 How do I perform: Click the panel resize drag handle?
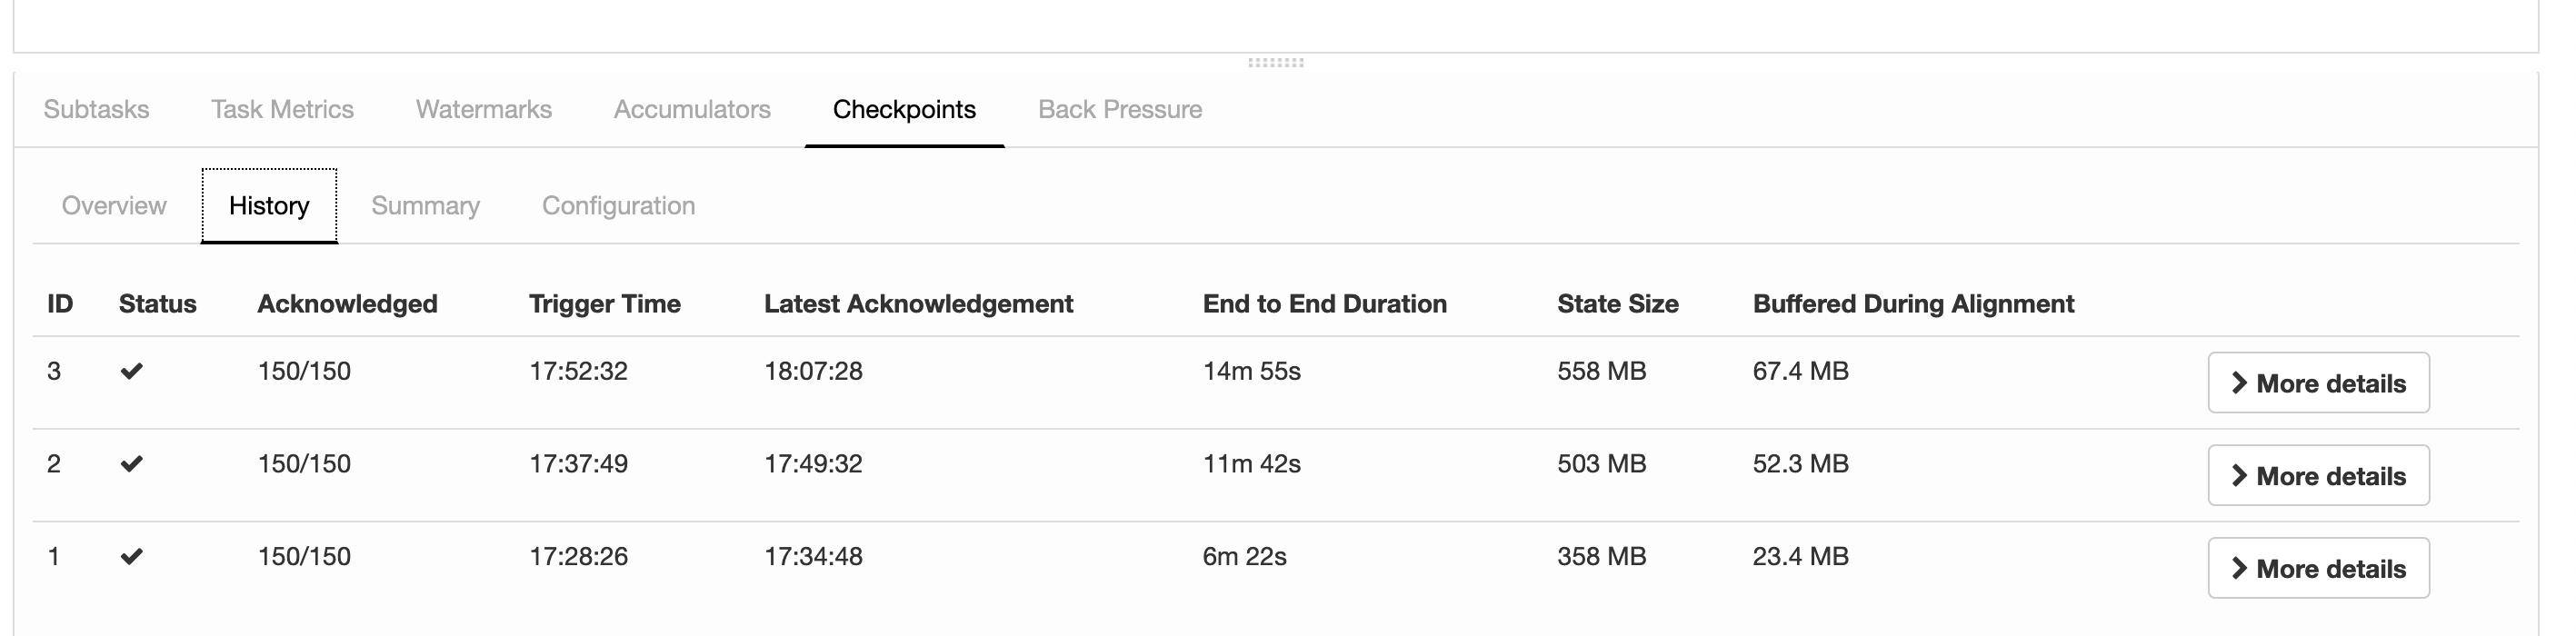[1276, 62]
